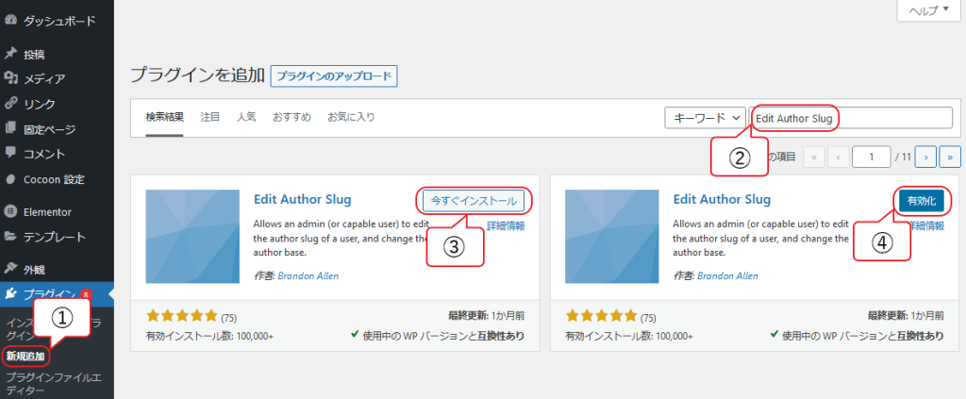The image size is (966, 399).
Task: Switch to the お気に入り tab
Action: tap(351, 117)
